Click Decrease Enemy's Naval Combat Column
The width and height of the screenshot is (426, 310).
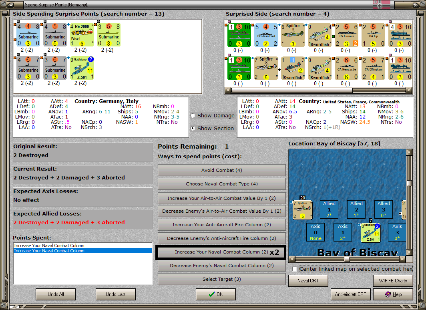(222, 266)
